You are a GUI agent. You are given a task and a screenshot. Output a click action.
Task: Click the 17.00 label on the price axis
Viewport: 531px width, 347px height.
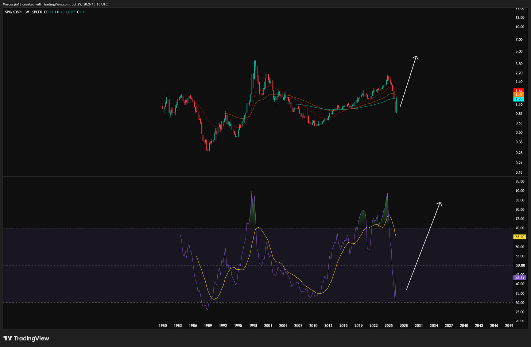[x=520, y=8]
